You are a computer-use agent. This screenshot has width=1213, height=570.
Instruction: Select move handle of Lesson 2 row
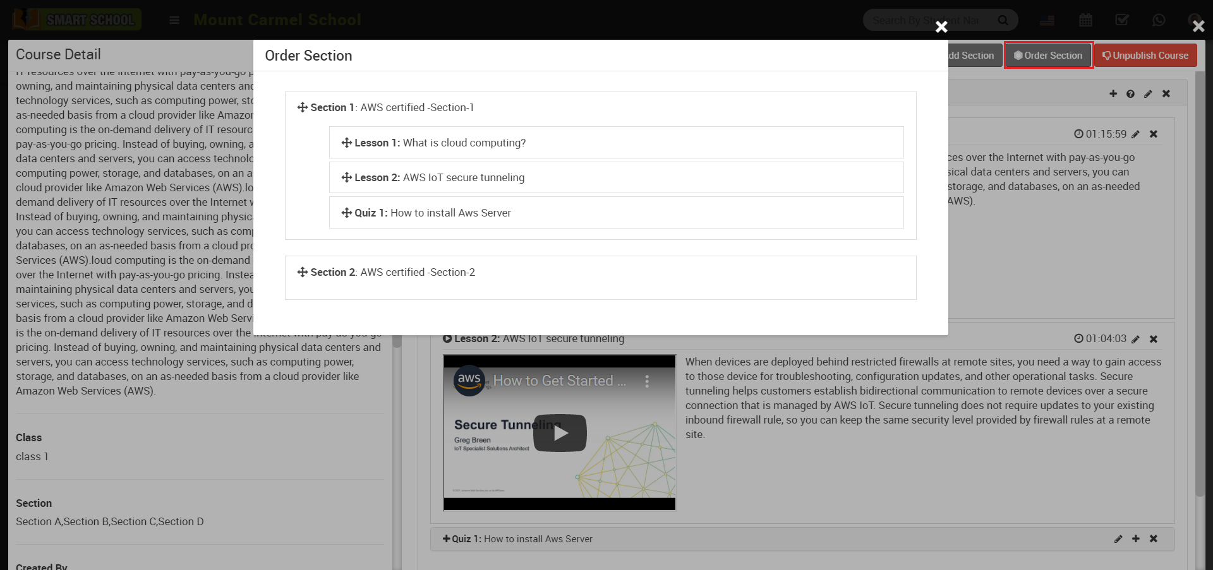click(346, 177)
